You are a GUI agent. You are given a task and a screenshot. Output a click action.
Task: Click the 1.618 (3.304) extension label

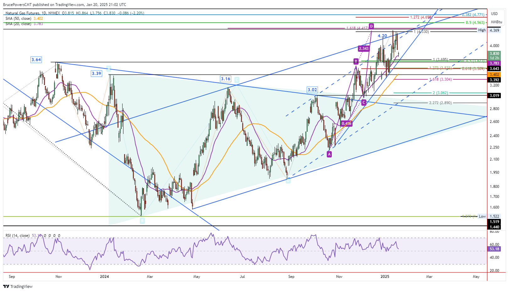(x=441, y=79)
